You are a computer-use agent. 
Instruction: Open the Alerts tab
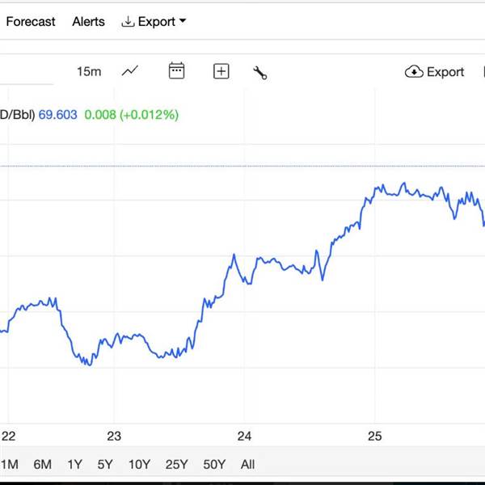pyautogui.click(x=88, y=22)
